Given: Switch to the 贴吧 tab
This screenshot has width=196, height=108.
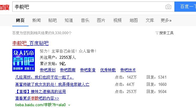Looking at the screenshot, I should click(53, 20).
